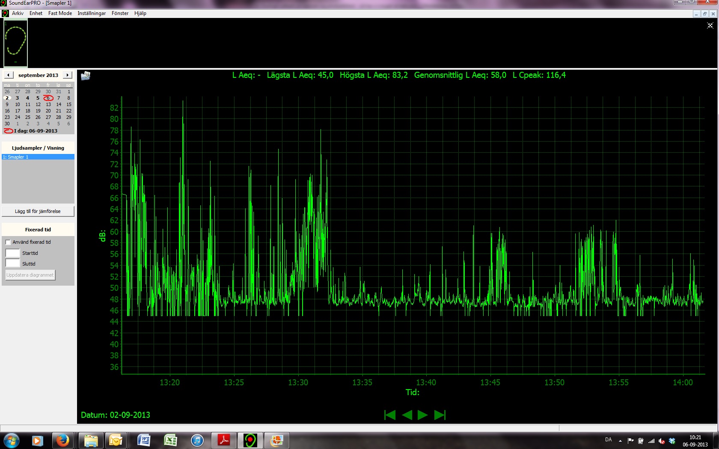Viewport: 719px width, 449px height.
Task: Click 'Genomsnittlig L Aeq: 58,0' readout
Action: [460, 75]
